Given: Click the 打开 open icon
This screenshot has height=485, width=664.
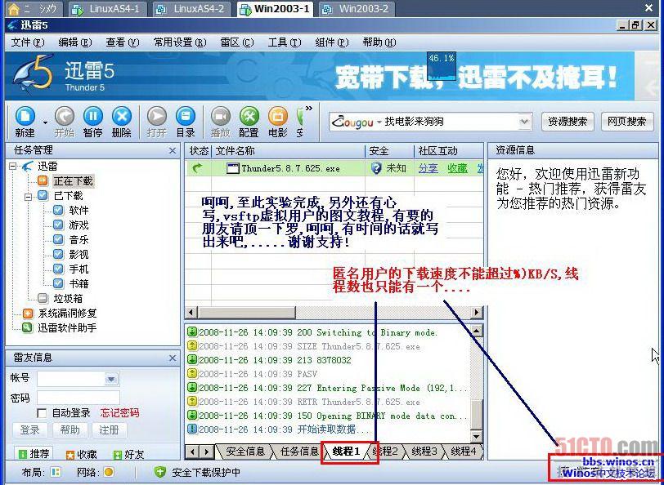Looking at the screenshot, I should pyautogui.click(x=157, y=116).
